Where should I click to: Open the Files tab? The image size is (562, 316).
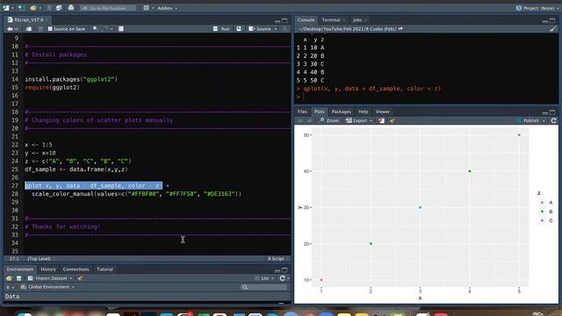[x=302, y=111]
